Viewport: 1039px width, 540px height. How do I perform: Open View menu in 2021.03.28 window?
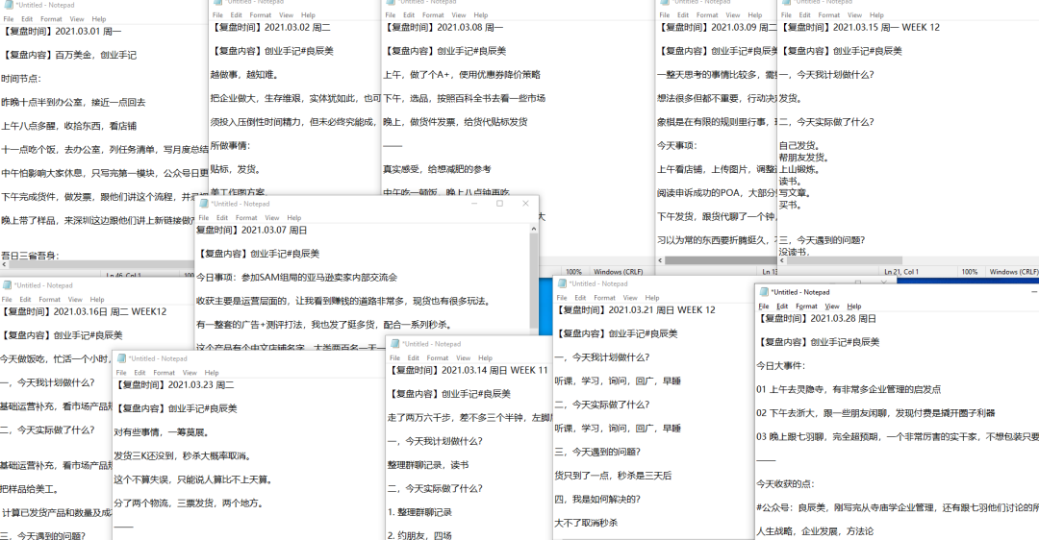[832, 307]
